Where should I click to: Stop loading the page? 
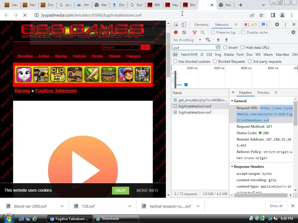point(25,15)
